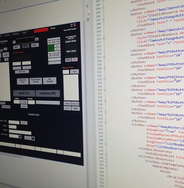Click the Send (F7) button
The height and width of the screenshot is (188, 184).
[x=24, y=93]
